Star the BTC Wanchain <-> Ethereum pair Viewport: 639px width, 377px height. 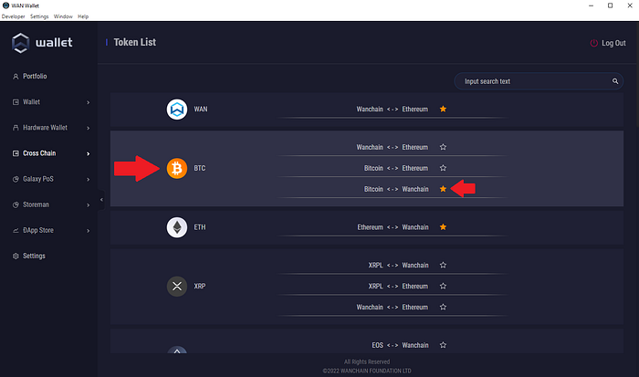point(443,147)
